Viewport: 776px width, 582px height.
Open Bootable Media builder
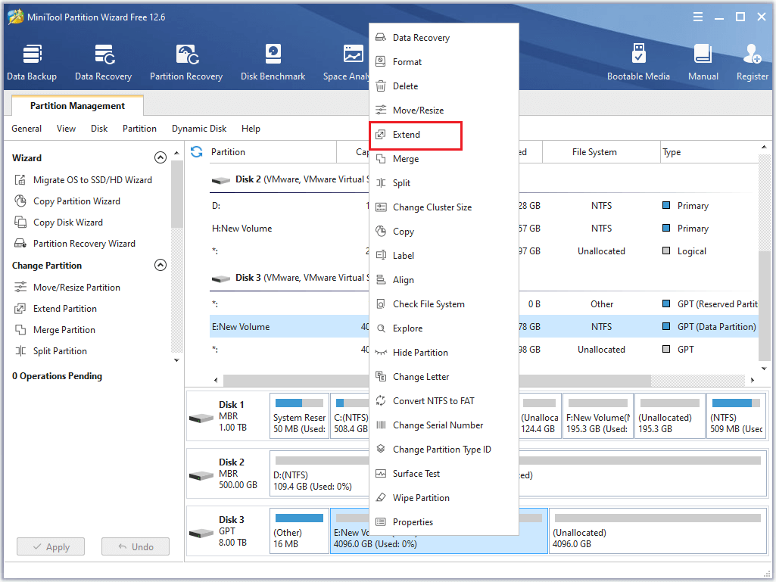[x=638, y=62]
